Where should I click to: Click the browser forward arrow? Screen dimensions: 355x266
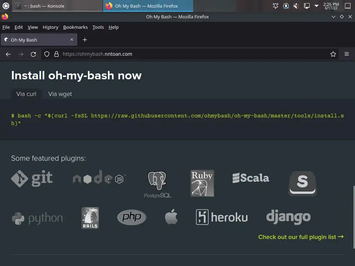[21, 54]
